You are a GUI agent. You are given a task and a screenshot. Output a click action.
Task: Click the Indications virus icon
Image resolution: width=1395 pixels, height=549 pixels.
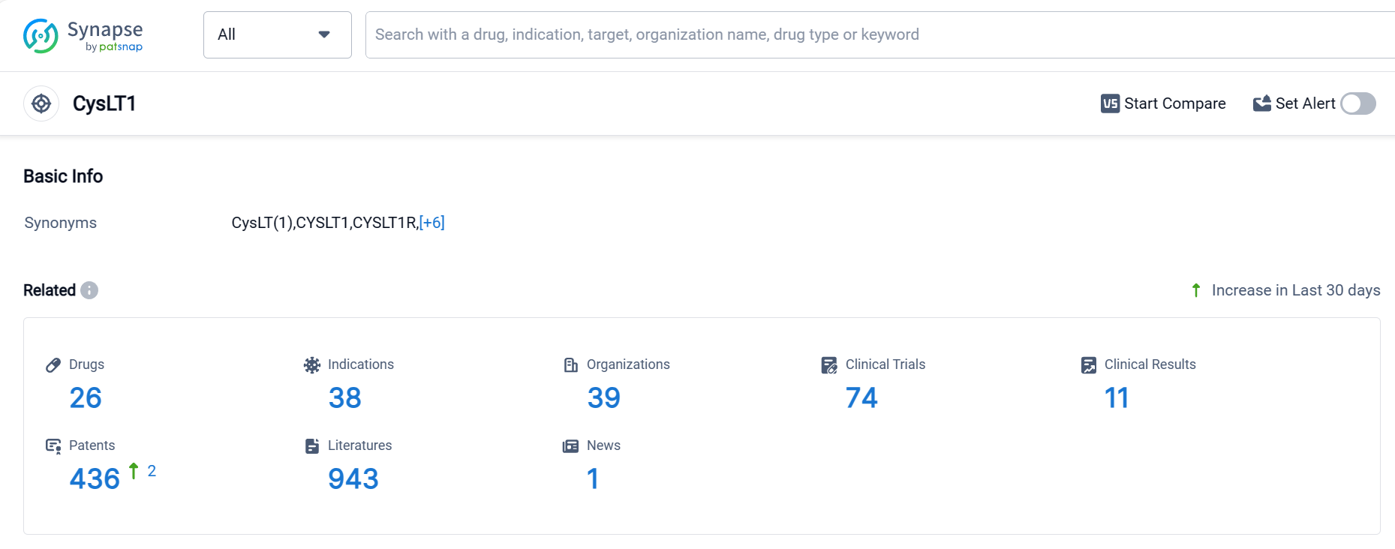pyautogui.click(x=312, y=365)
